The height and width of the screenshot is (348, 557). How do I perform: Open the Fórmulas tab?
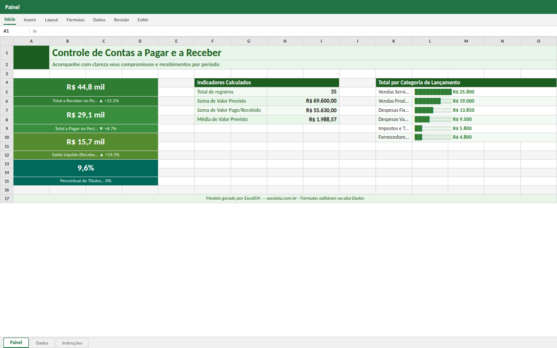pyautogui.click(x=75, y=20)
